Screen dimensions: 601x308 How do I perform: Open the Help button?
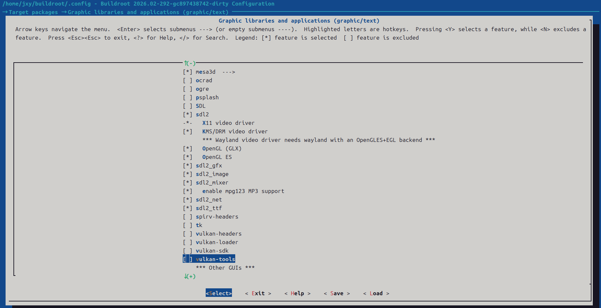tap(297, 293)
